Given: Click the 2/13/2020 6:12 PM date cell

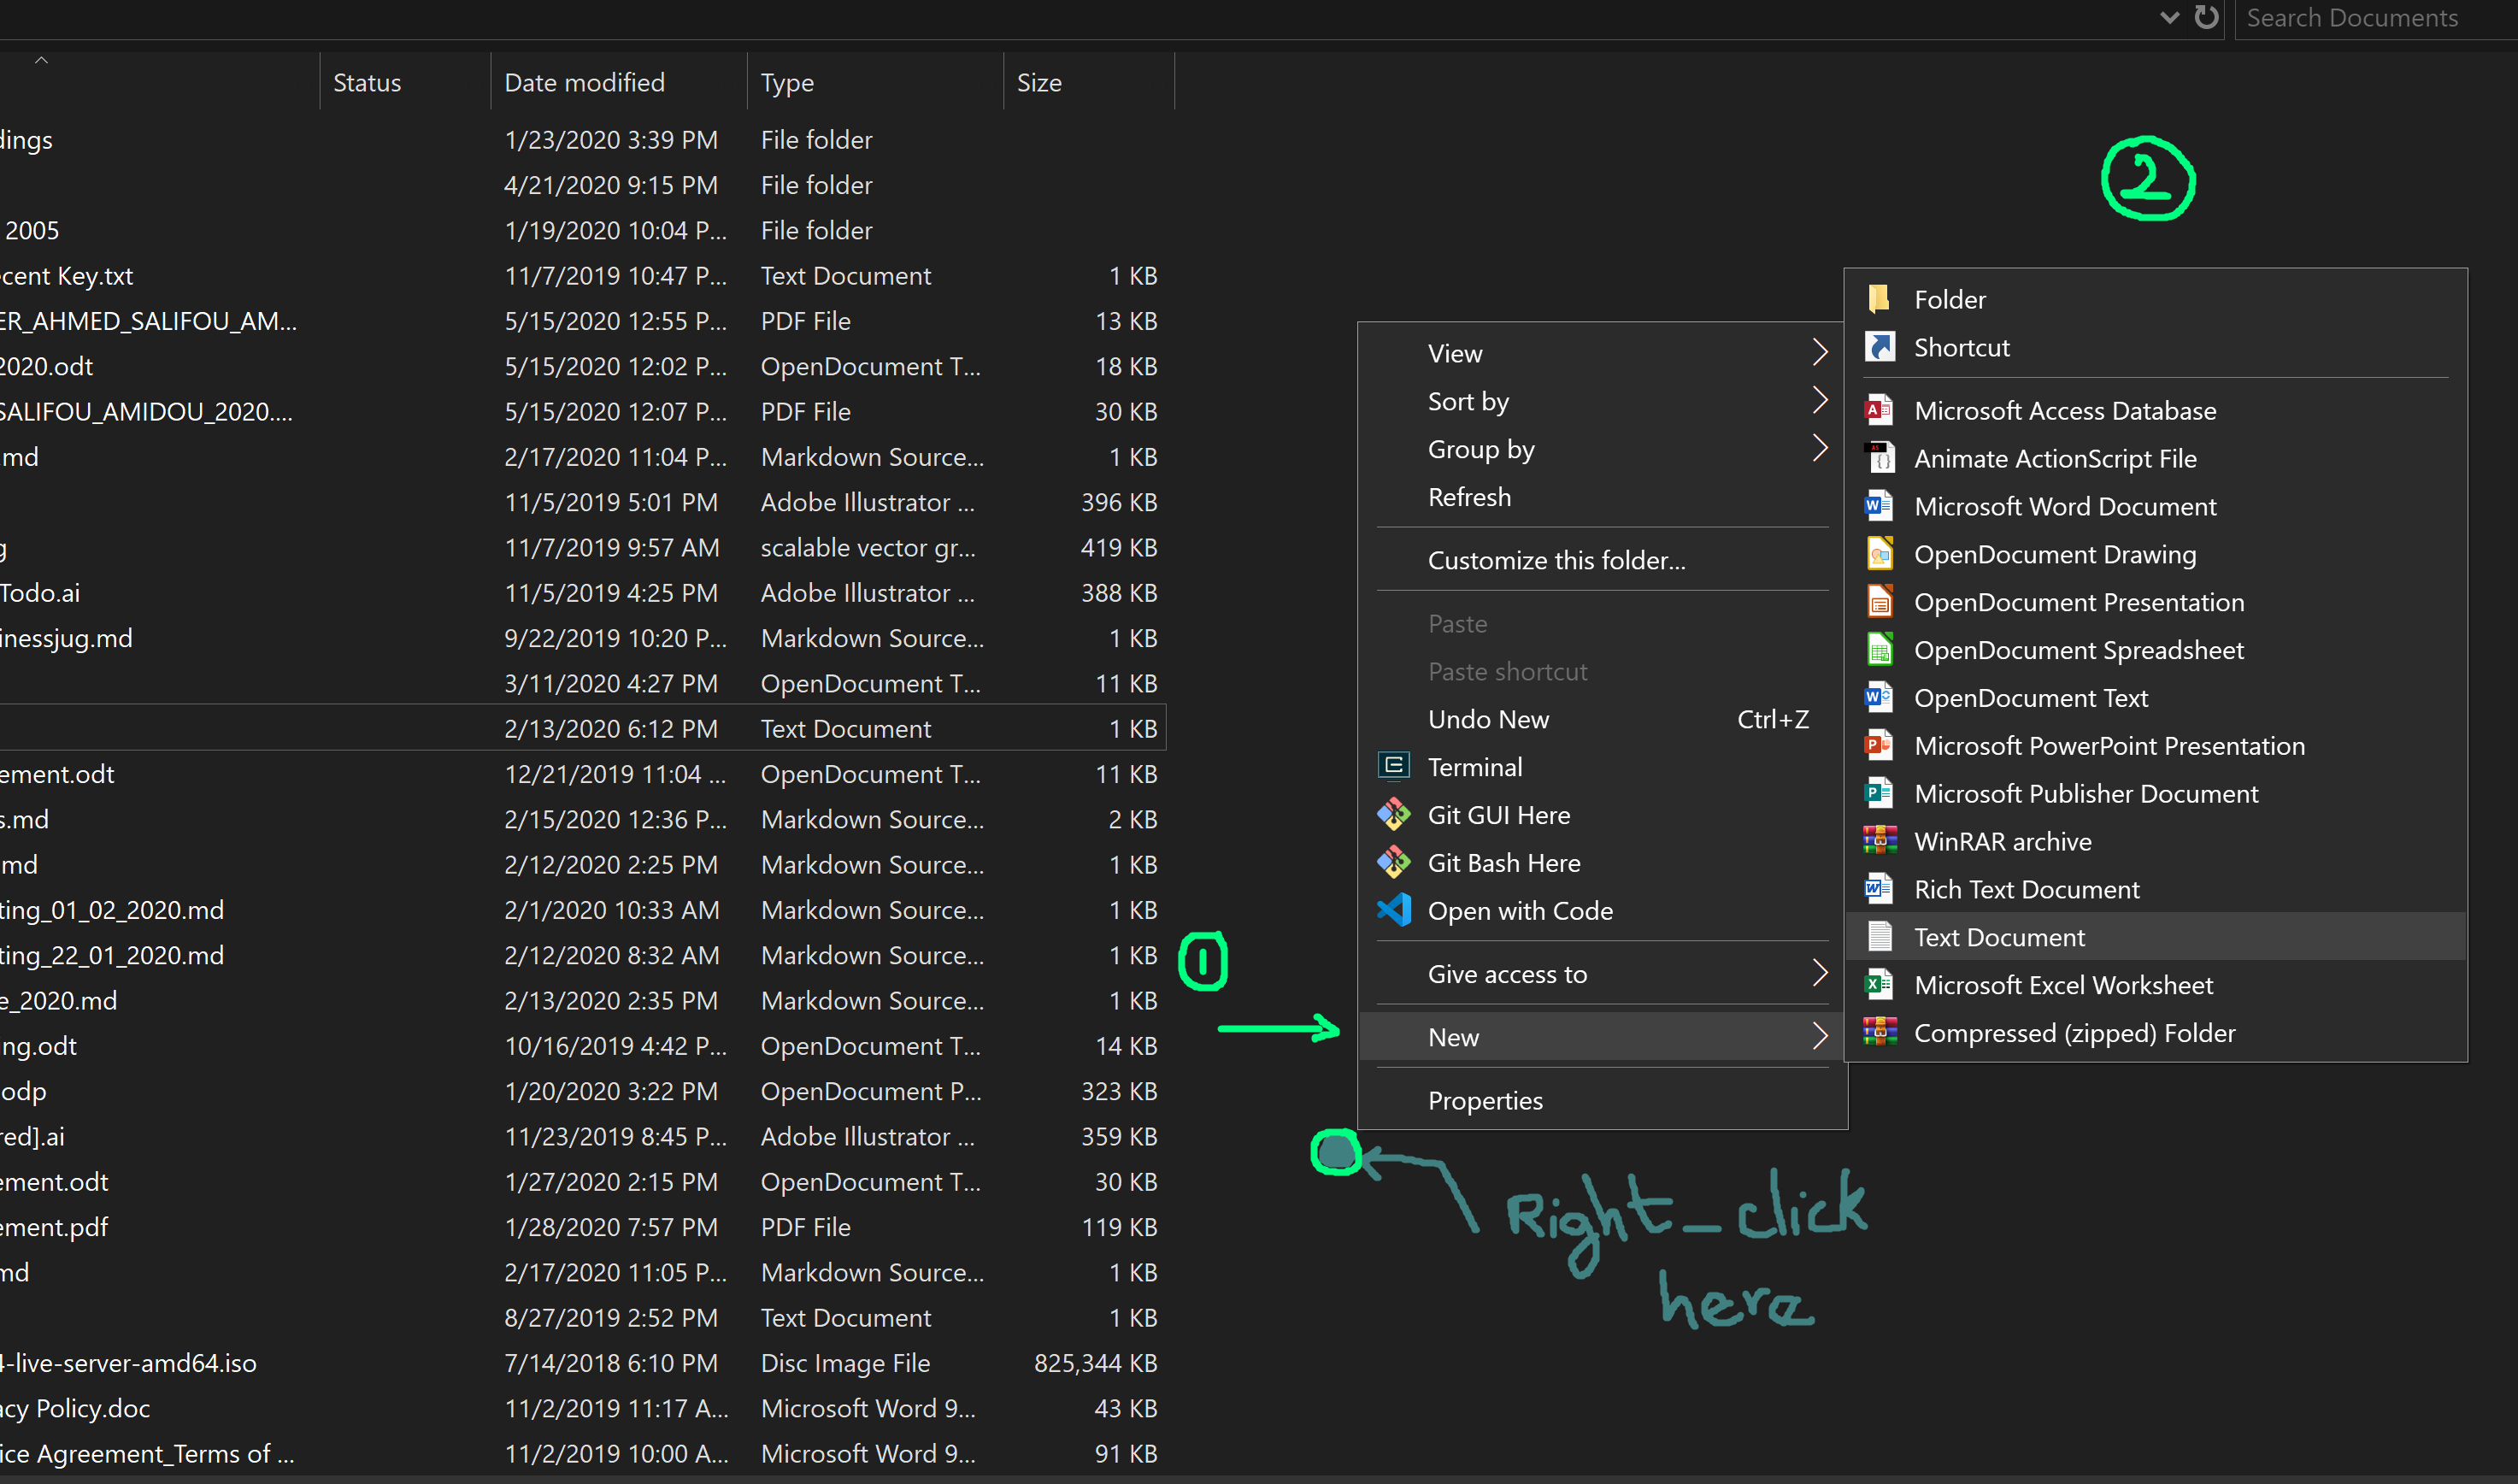Looking at the screenshot, I should [x=611, y=729].
